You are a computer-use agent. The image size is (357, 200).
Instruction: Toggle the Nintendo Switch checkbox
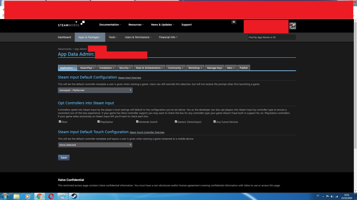click(x=137, y=121)
